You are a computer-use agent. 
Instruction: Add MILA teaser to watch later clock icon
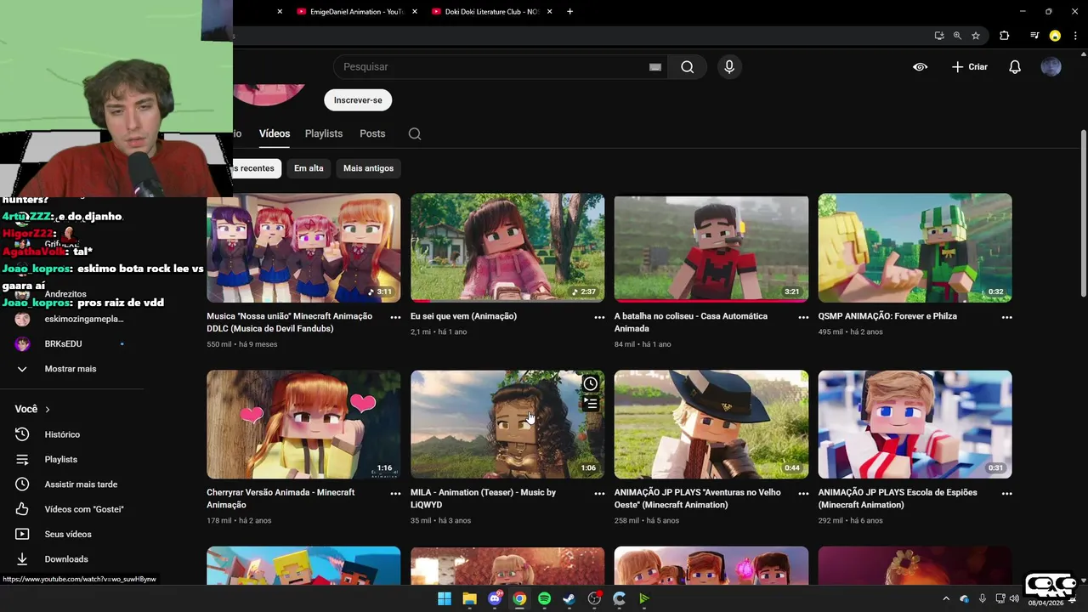click(591, 384)
